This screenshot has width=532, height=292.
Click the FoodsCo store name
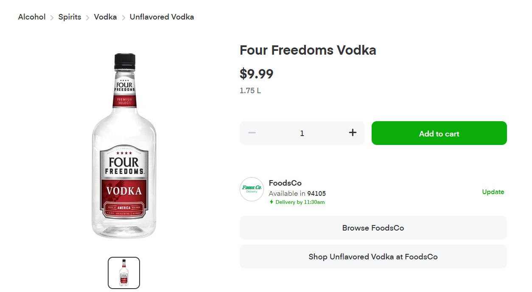[x=285, y=183]
